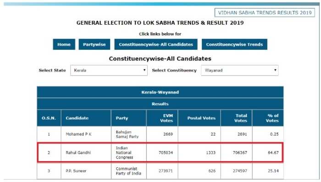Open the Partywise results button
The image size is (321, 182).
pyautogui.click(x=94, y=44)
